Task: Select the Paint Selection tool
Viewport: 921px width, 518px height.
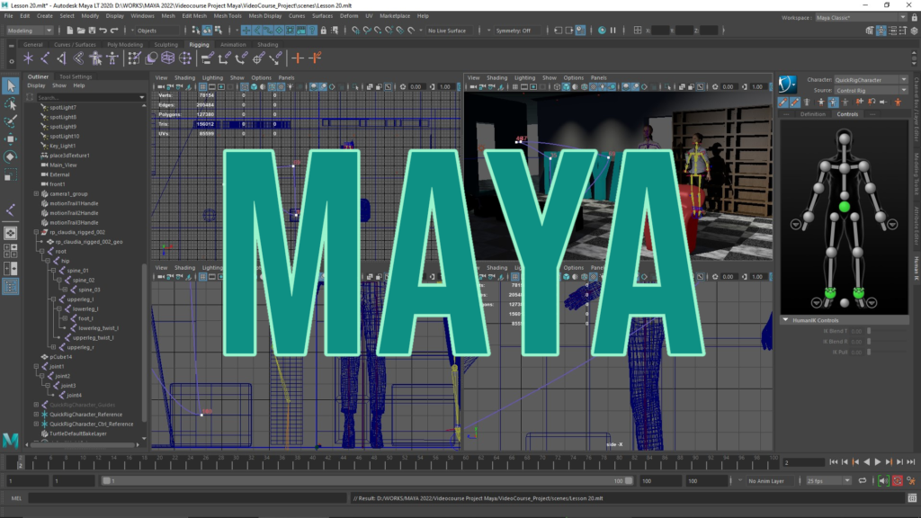Action: tap(11, 121)
